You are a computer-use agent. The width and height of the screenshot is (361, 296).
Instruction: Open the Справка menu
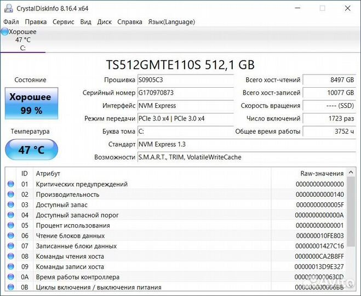[x=130, y=22]
